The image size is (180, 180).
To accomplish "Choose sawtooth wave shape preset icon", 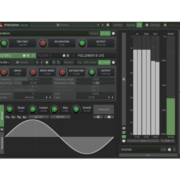I will pyautogui.click(x=25, y=117).
